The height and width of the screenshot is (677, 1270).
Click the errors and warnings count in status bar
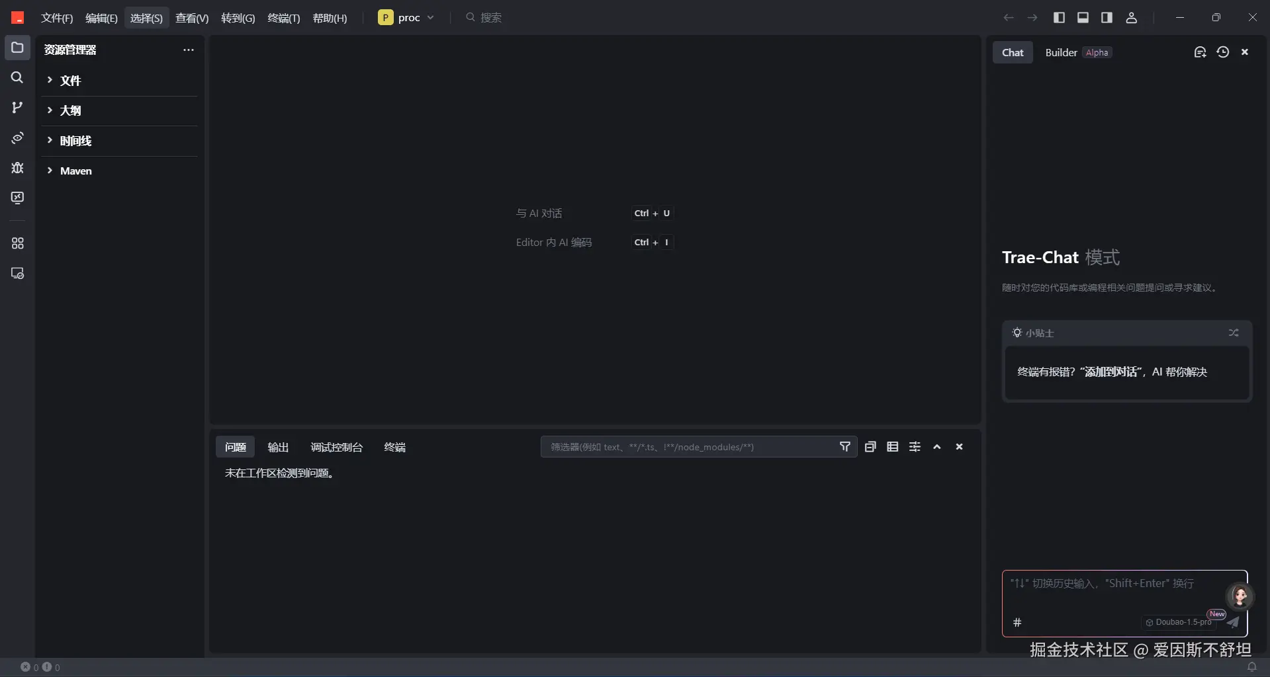(40, 667)
